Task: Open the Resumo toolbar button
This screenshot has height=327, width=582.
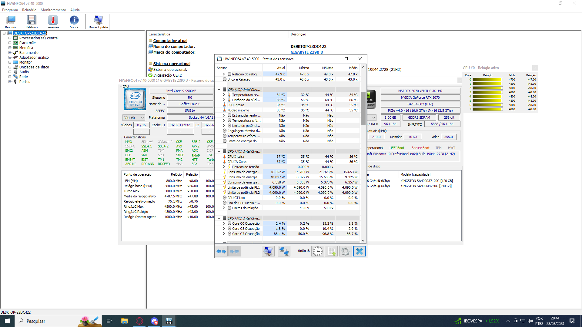Action: [11, 22]
